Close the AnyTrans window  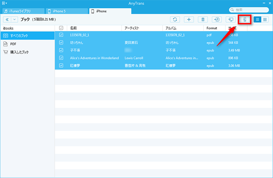[270, 3]
